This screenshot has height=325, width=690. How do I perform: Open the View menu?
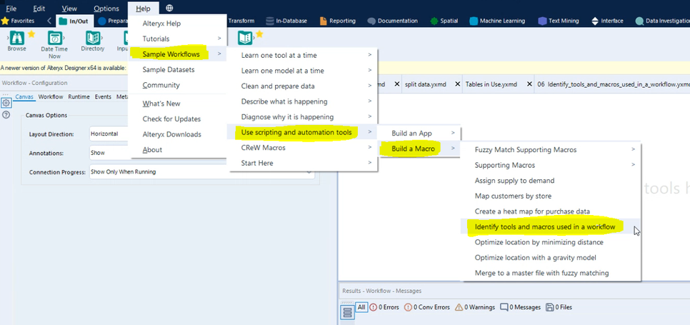(x=69, y=9)
